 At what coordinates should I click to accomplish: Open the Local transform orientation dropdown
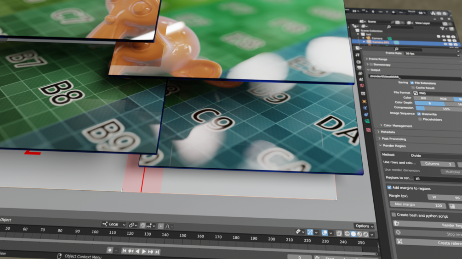point(114,224)
